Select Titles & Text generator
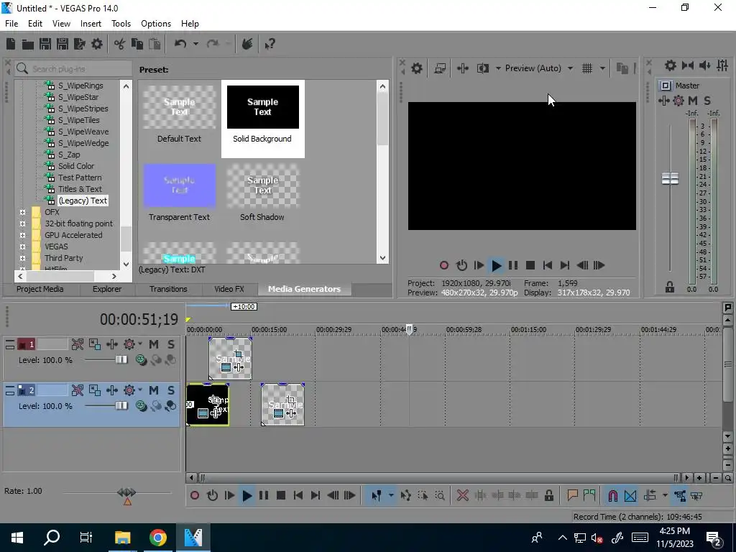This screenshot has height=552, width=736. [80, 189]
